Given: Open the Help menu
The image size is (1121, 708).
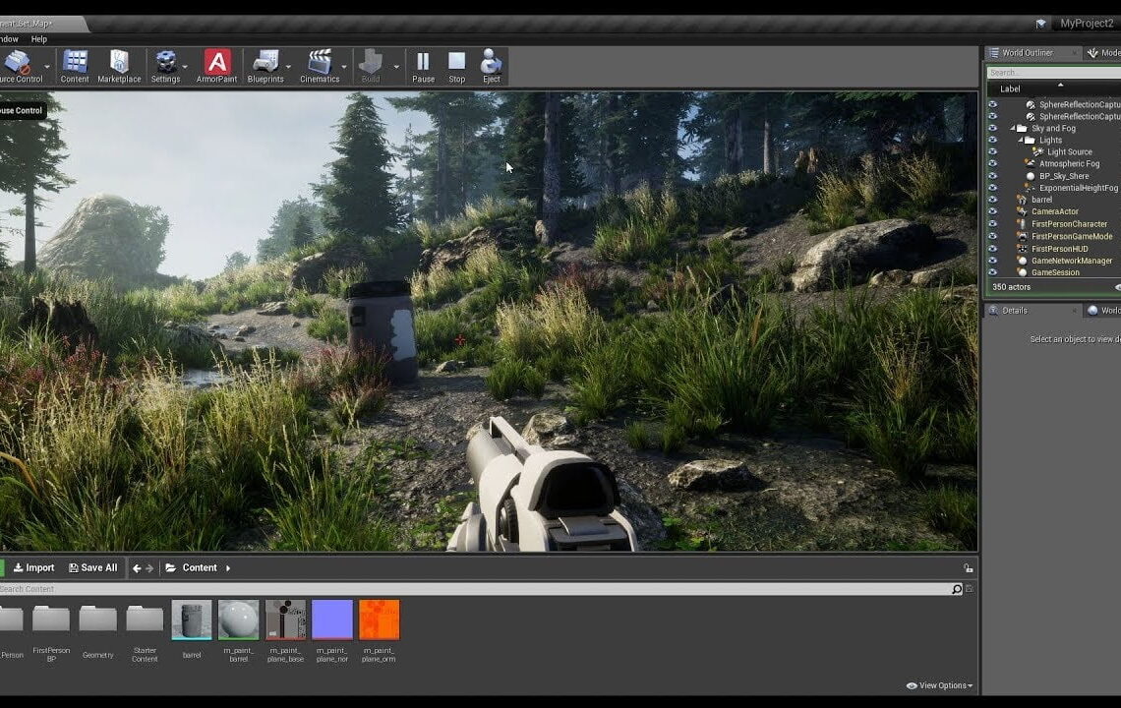Looking at the screenshot, I should coord(37,38).
